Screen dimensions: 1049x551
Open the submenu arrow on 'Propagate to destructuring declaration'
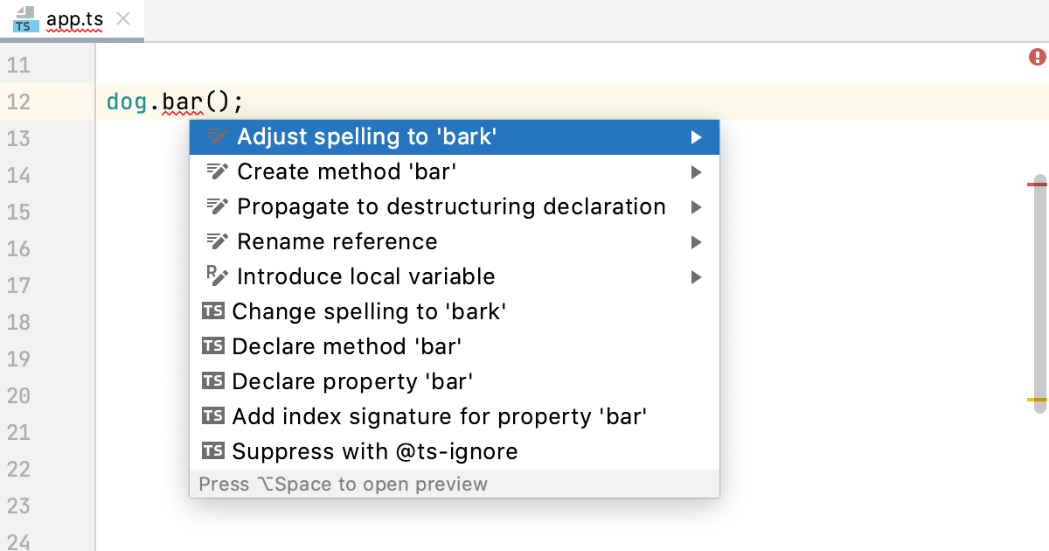(697, 206)
